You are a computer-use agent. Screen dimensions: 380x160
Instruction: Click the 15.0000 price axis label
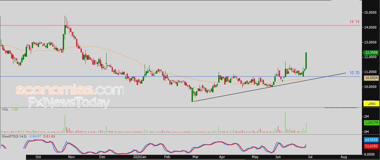tap(370, 13)
